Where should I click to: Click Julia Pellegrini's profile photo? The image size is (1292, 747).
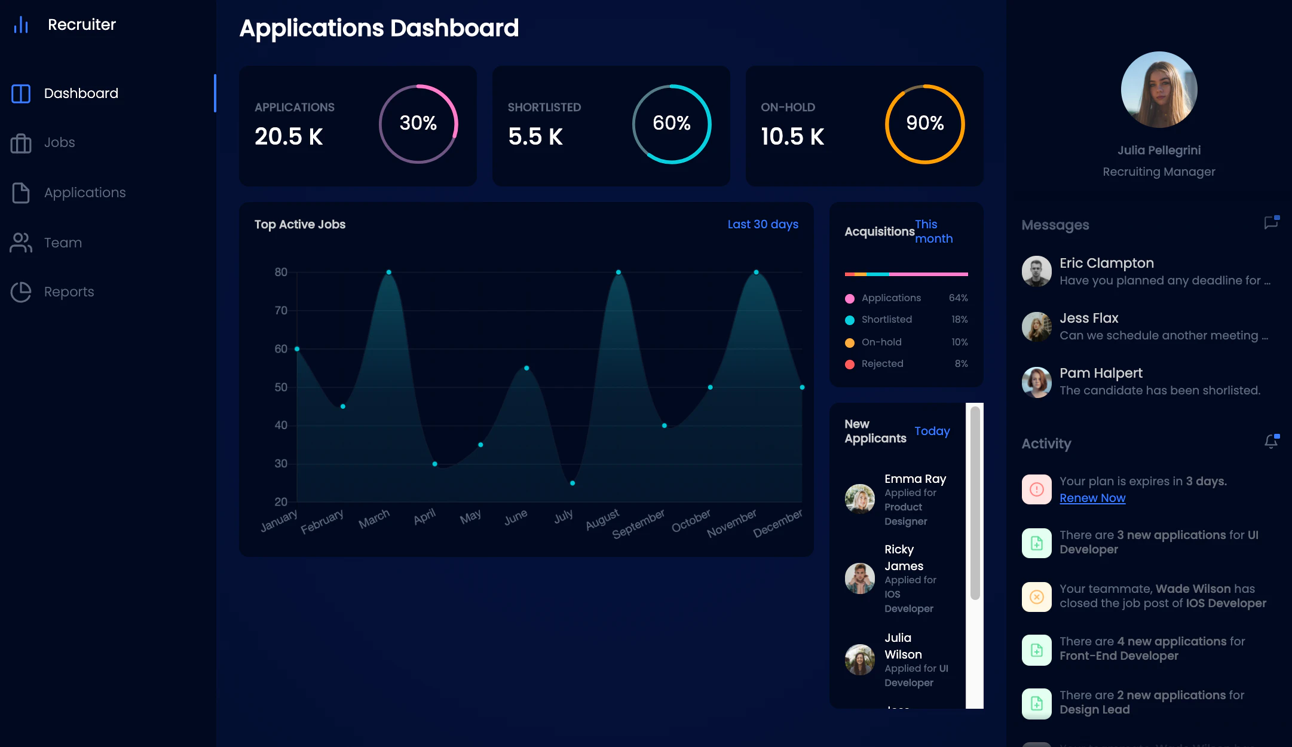1159,90
